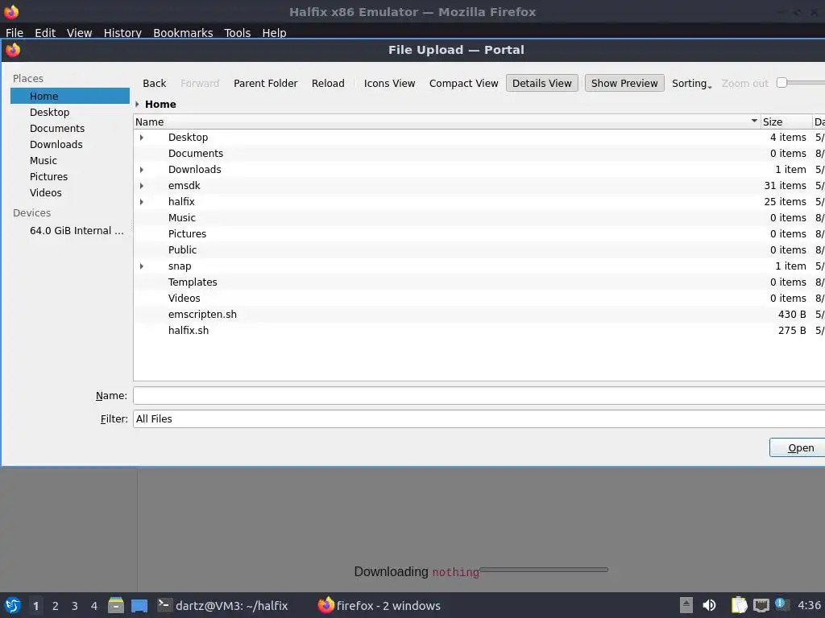This screenshot has height=618, width=825.
Task: Open the Sorting dropdown
Action: (691, 83)
